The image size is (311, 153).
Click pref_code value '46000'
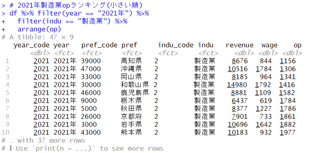pos(91,93)
